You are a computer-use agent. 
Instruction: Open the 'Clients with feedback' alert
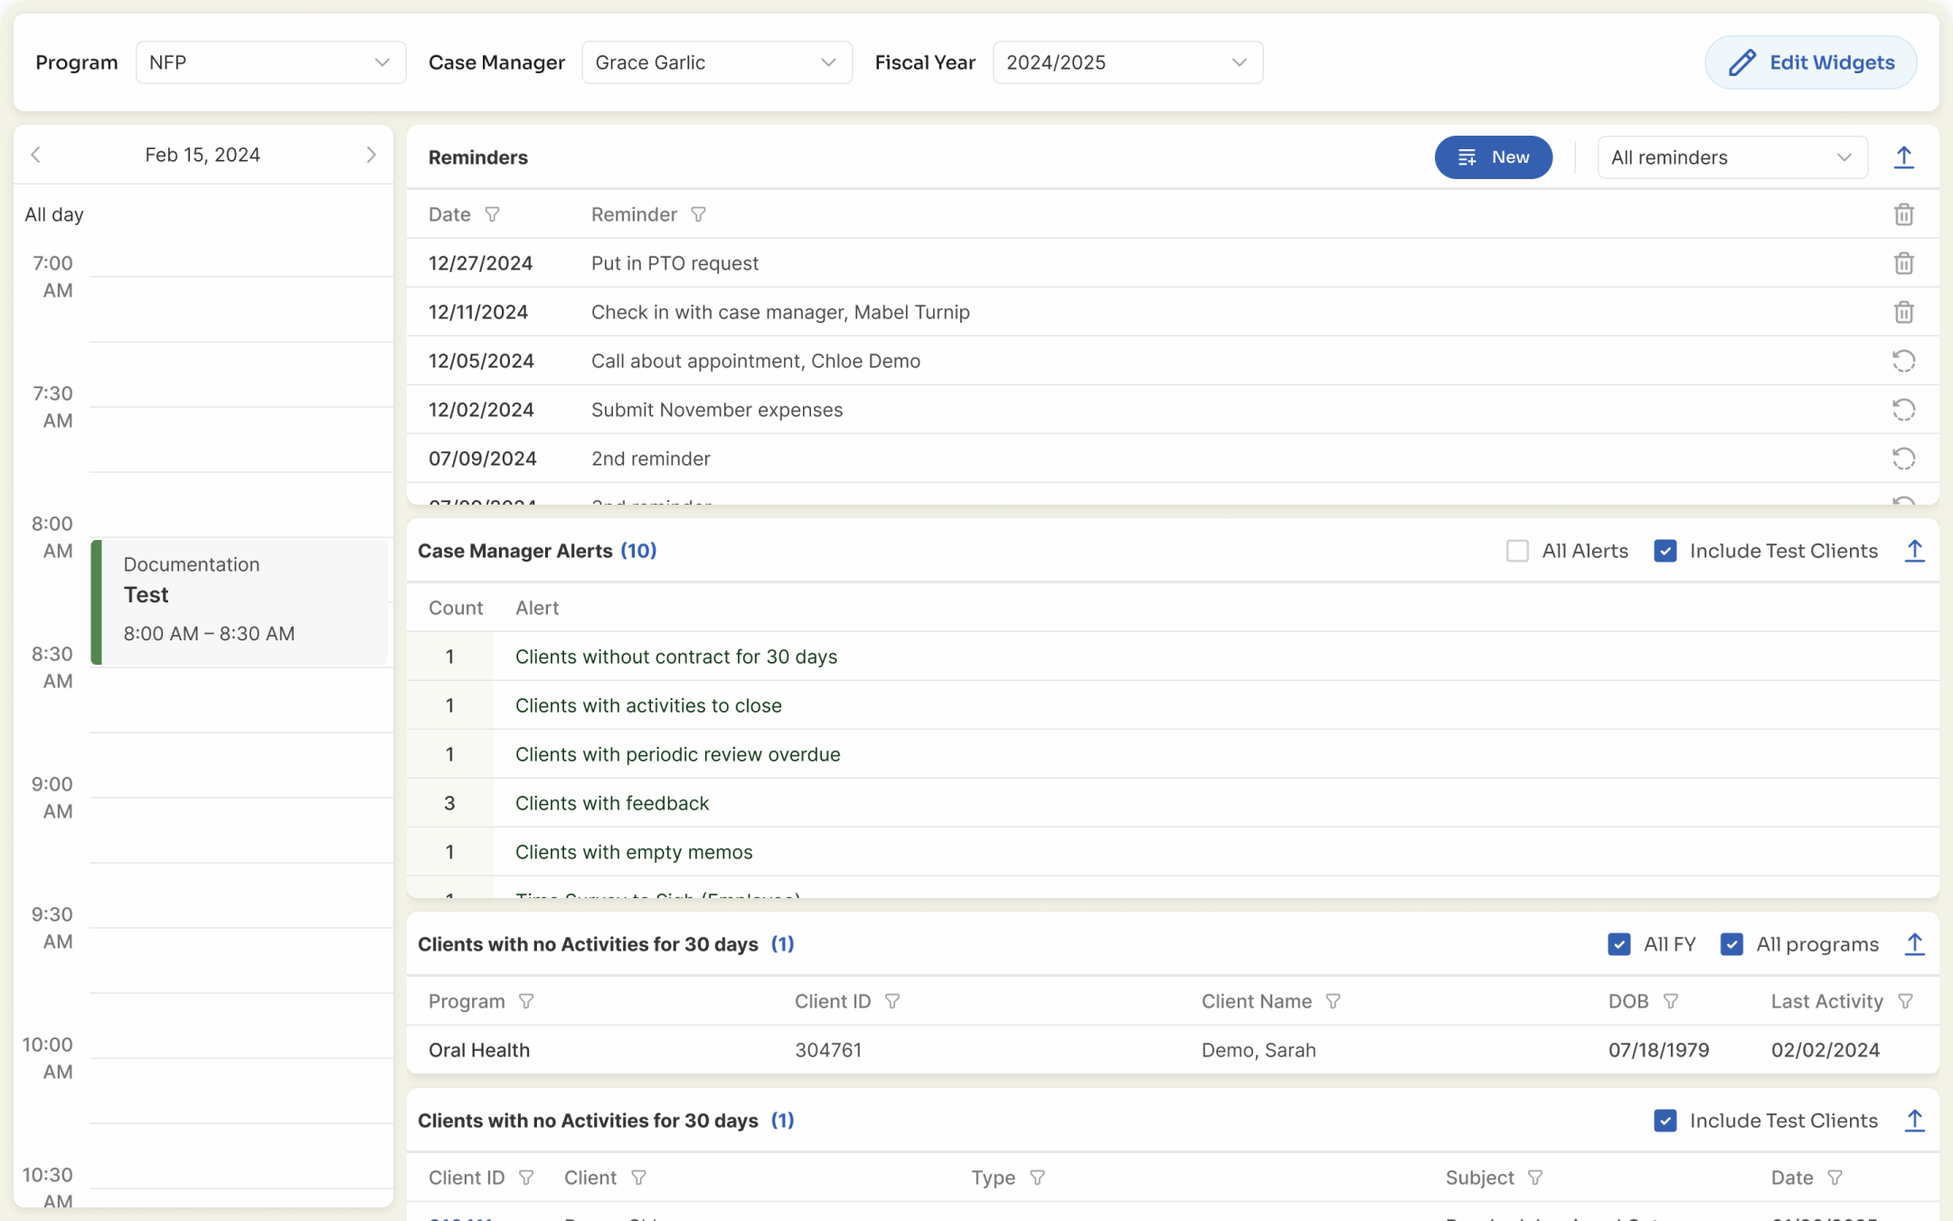(x=612, y=803)
